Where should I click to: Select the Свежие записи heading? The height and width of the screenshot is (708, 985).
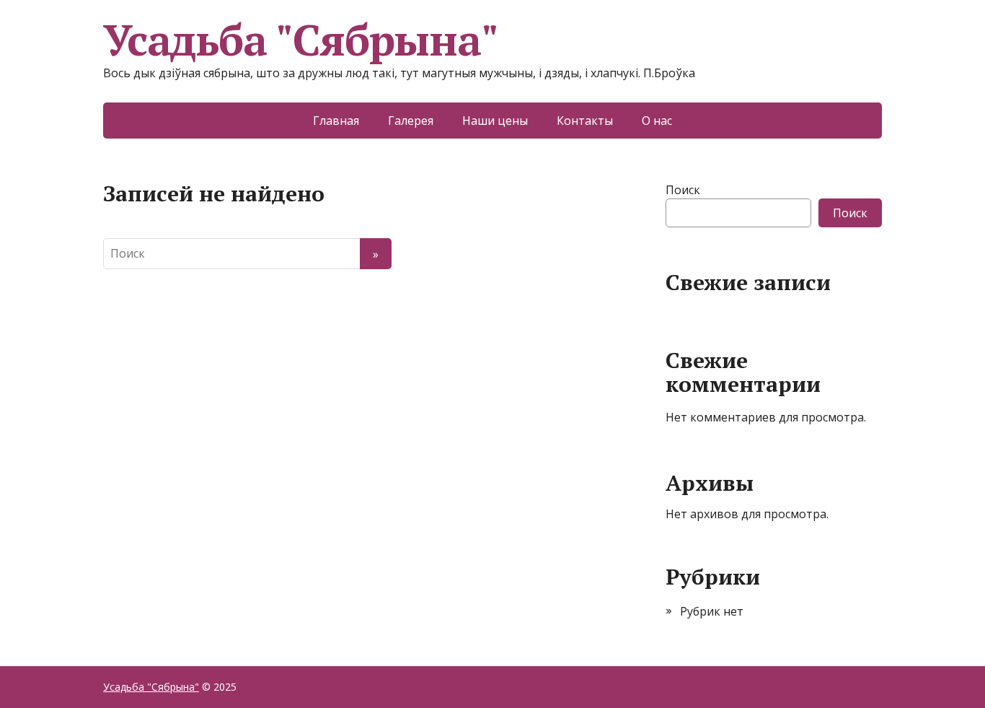(748, 282)
